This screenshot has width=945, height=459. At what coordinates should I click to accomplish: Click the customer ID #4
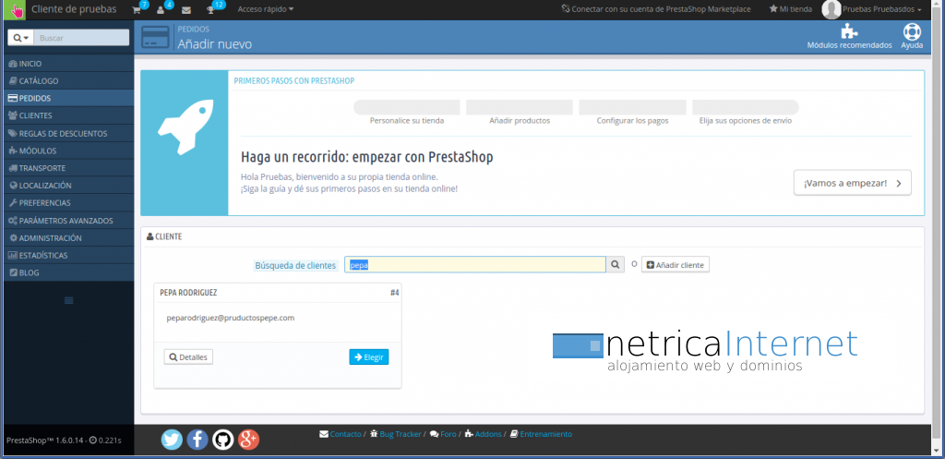point(395,293)
